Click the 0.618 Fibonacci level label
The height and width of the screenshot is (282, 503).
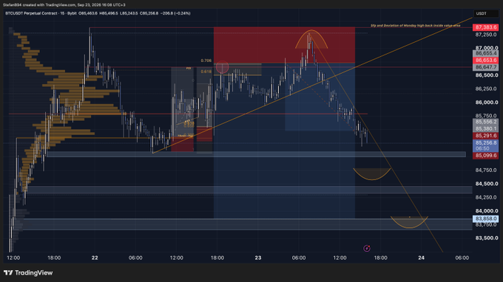click(x=206, y=72)
